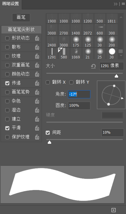The image size is (126, 214).
Task: Open 双重画笔 settings by its label
Action: 21,65
